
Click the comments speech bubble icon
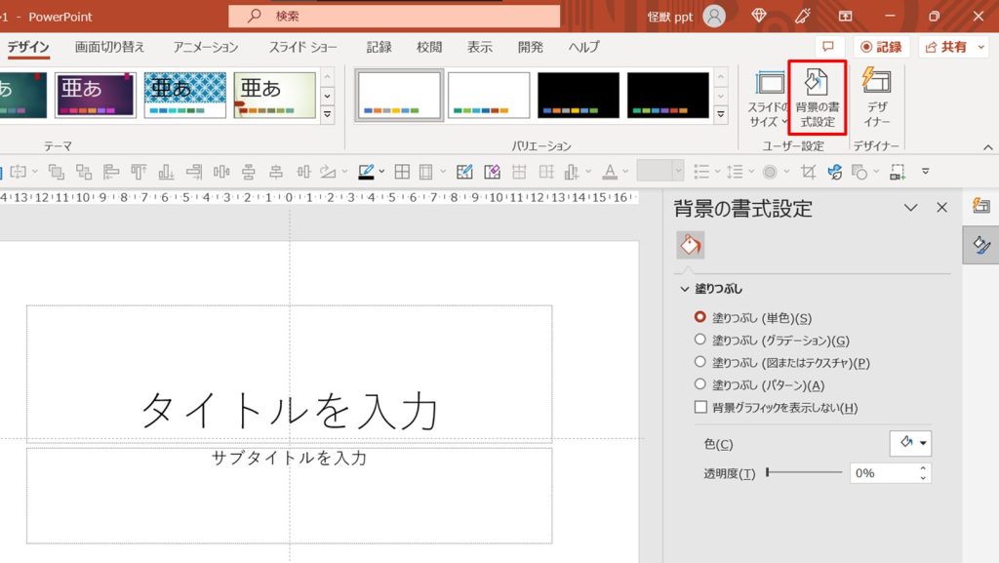coord(828,47)
